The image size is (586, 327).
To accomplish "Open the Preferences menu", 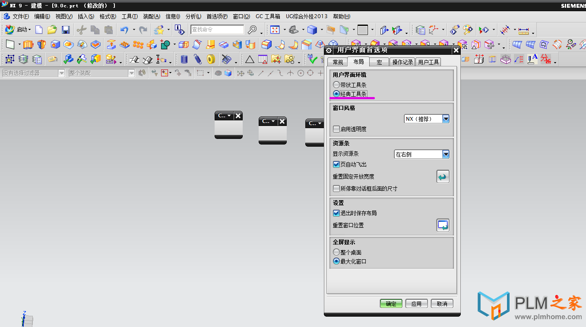I will (x=217, y=16).
